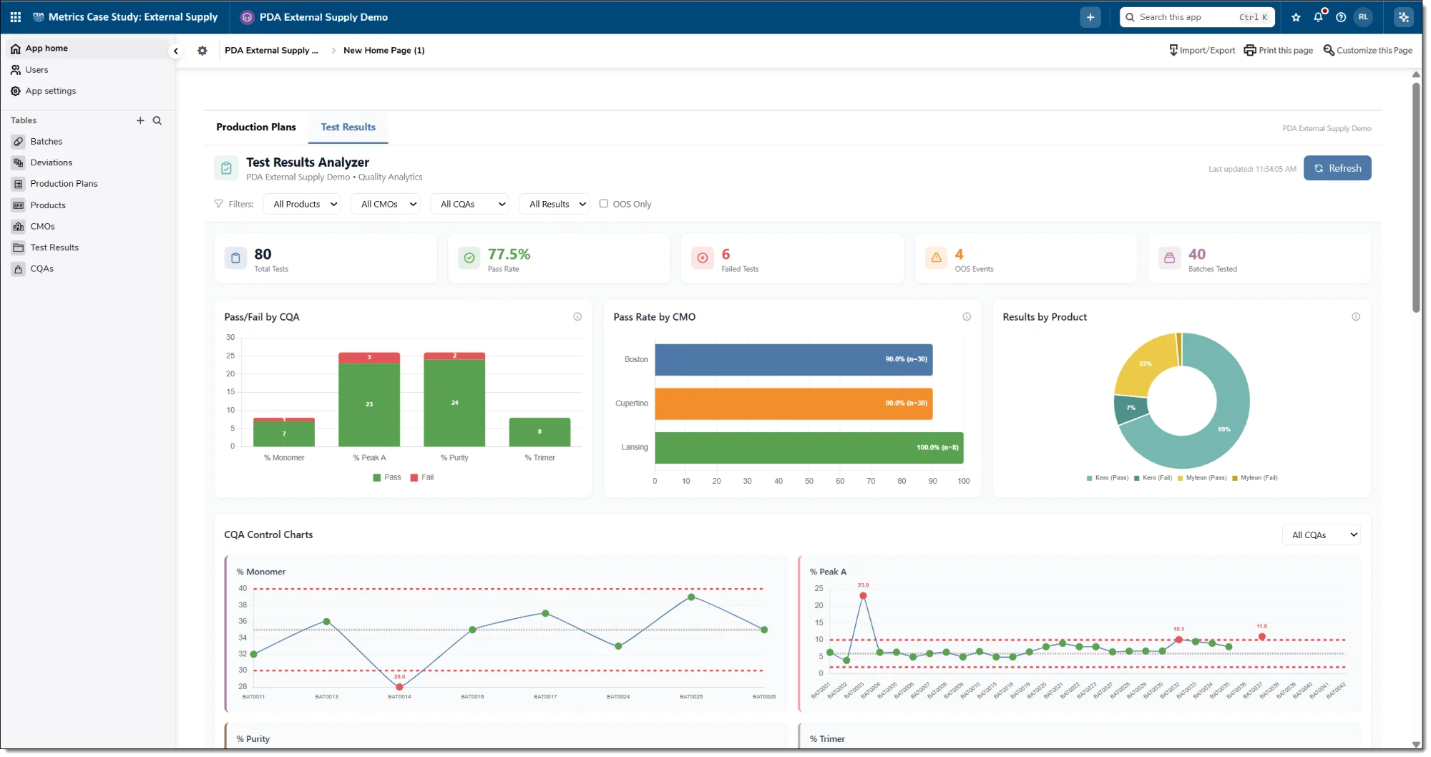Screen dimensions: 1431x757
Task: Open the CMOs table
Action: [x=43, y=226]
